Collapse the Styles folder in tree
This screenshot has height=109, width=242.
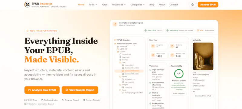(x=120, y=77)
